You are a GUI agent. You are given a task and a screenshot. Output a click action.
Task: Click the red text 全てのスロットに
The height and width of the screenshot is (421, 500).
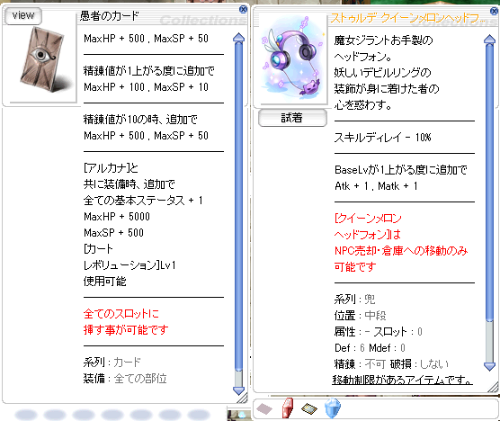pos(121,314)
